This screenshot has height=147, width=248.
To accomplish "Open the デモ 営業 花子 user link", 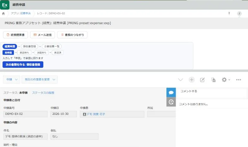I will point(96,114).
